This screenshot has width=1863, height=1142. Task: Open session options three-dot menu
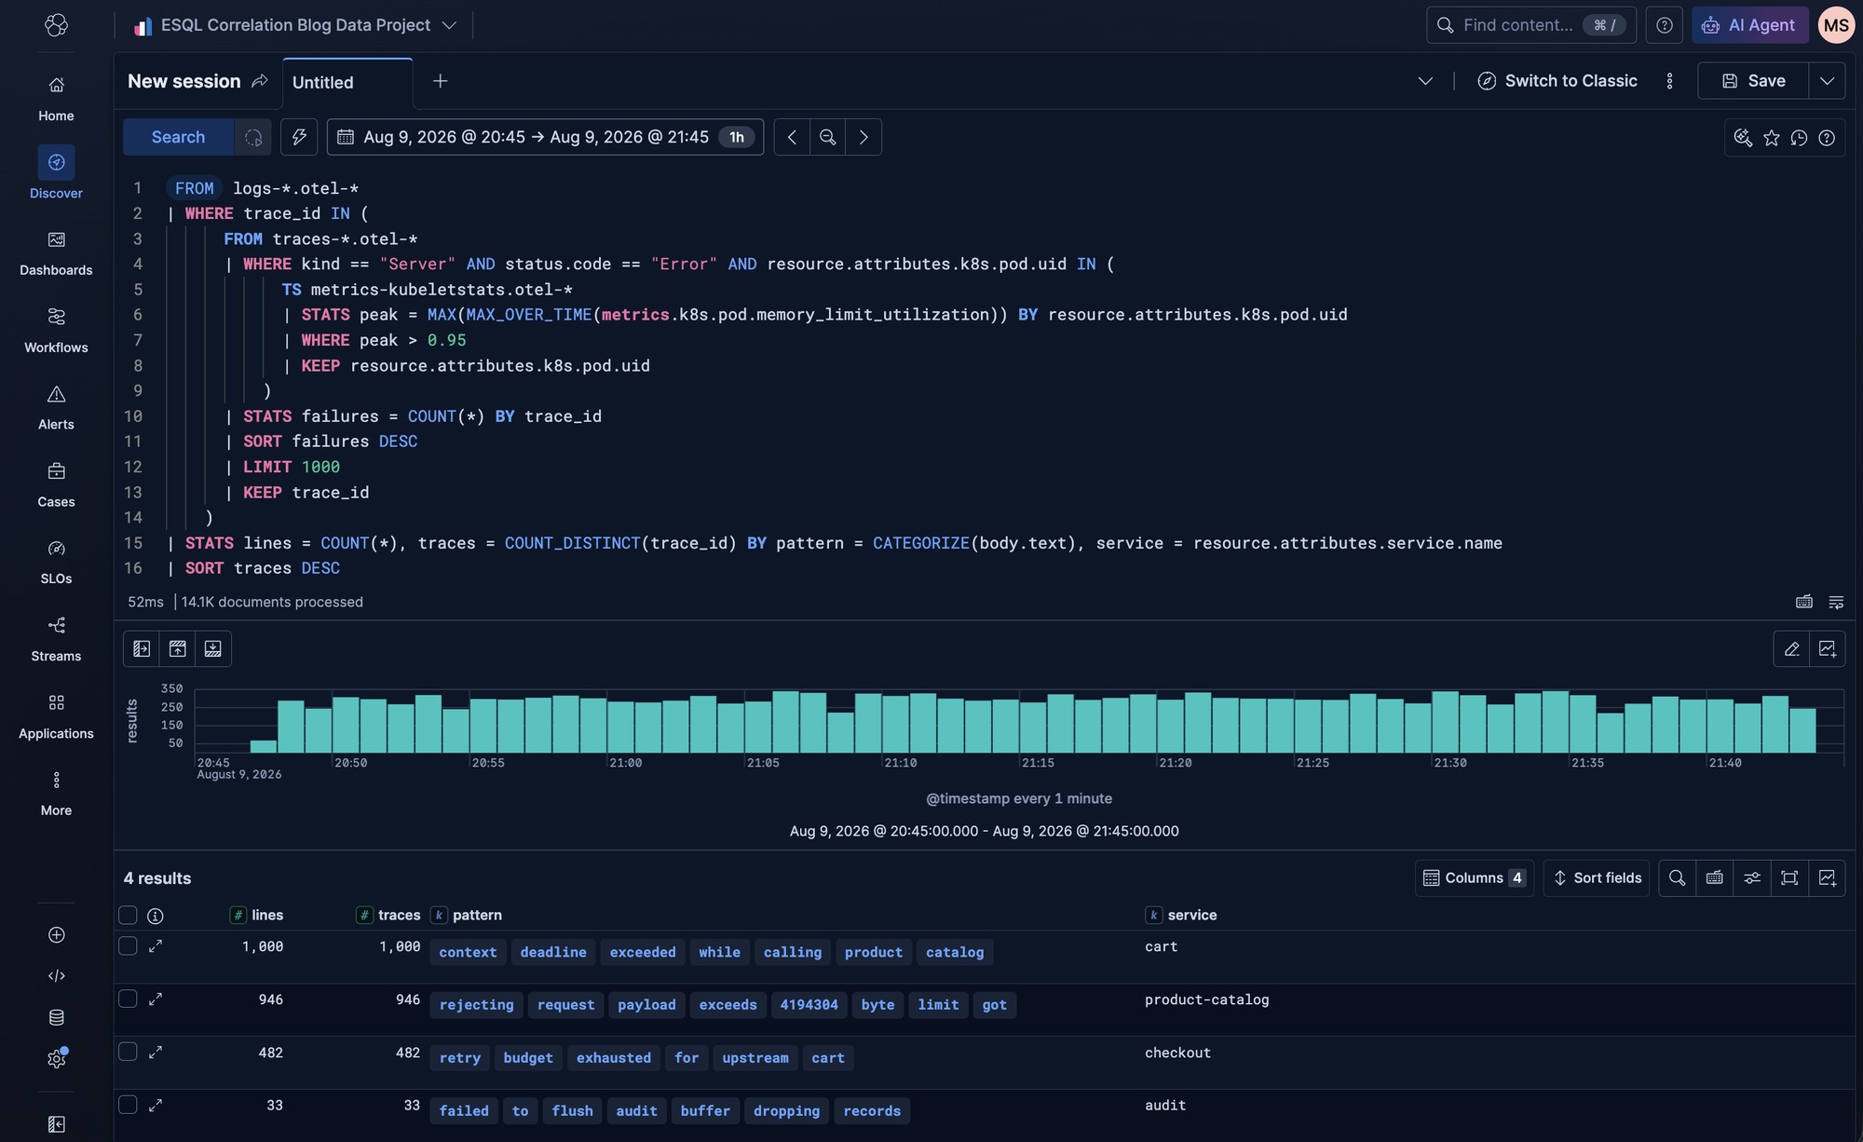(x=1669, y=81)
